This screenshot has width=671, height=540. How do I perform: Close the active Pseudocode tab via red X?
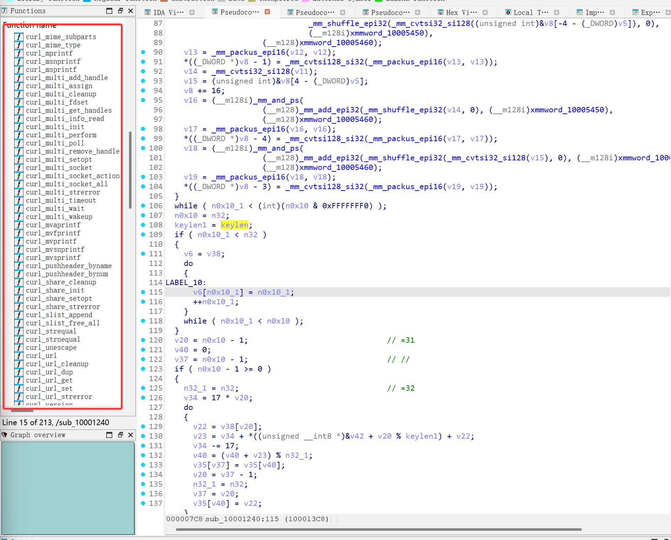click(267, 12)
